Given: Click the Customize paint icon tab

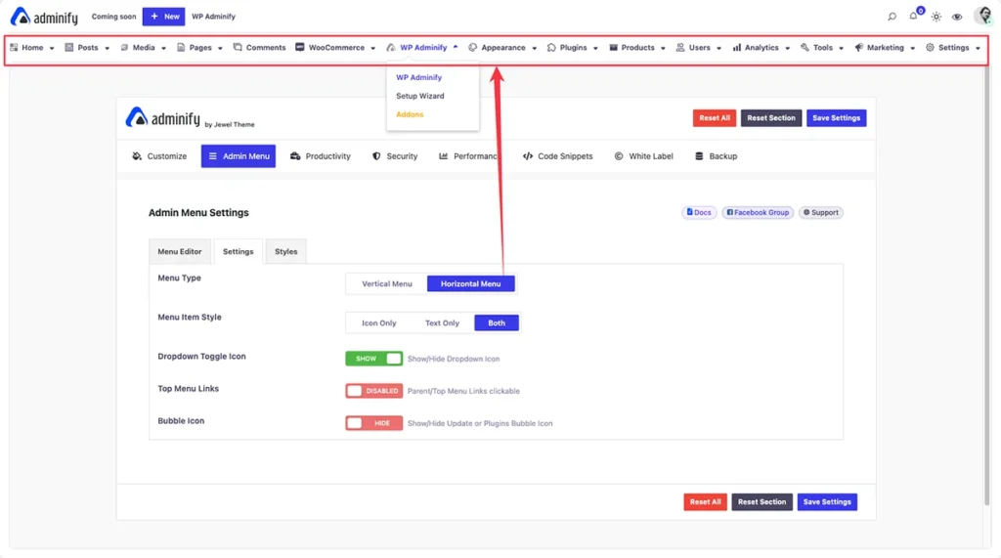Looking at the screenshot, I should click(x=137, y=155).
